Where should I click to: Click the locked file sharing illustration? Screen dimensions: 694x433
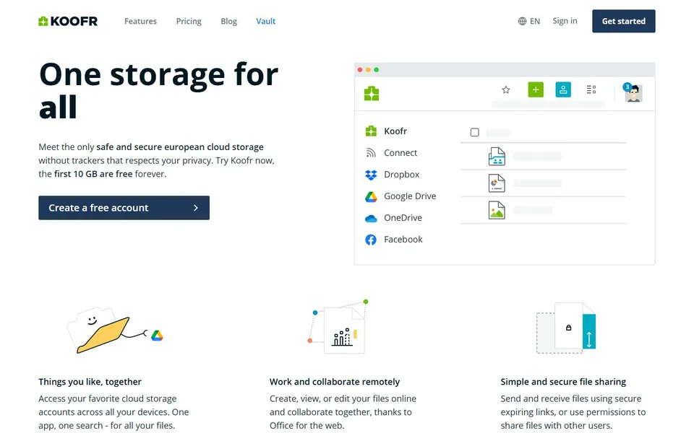(566, 328)
